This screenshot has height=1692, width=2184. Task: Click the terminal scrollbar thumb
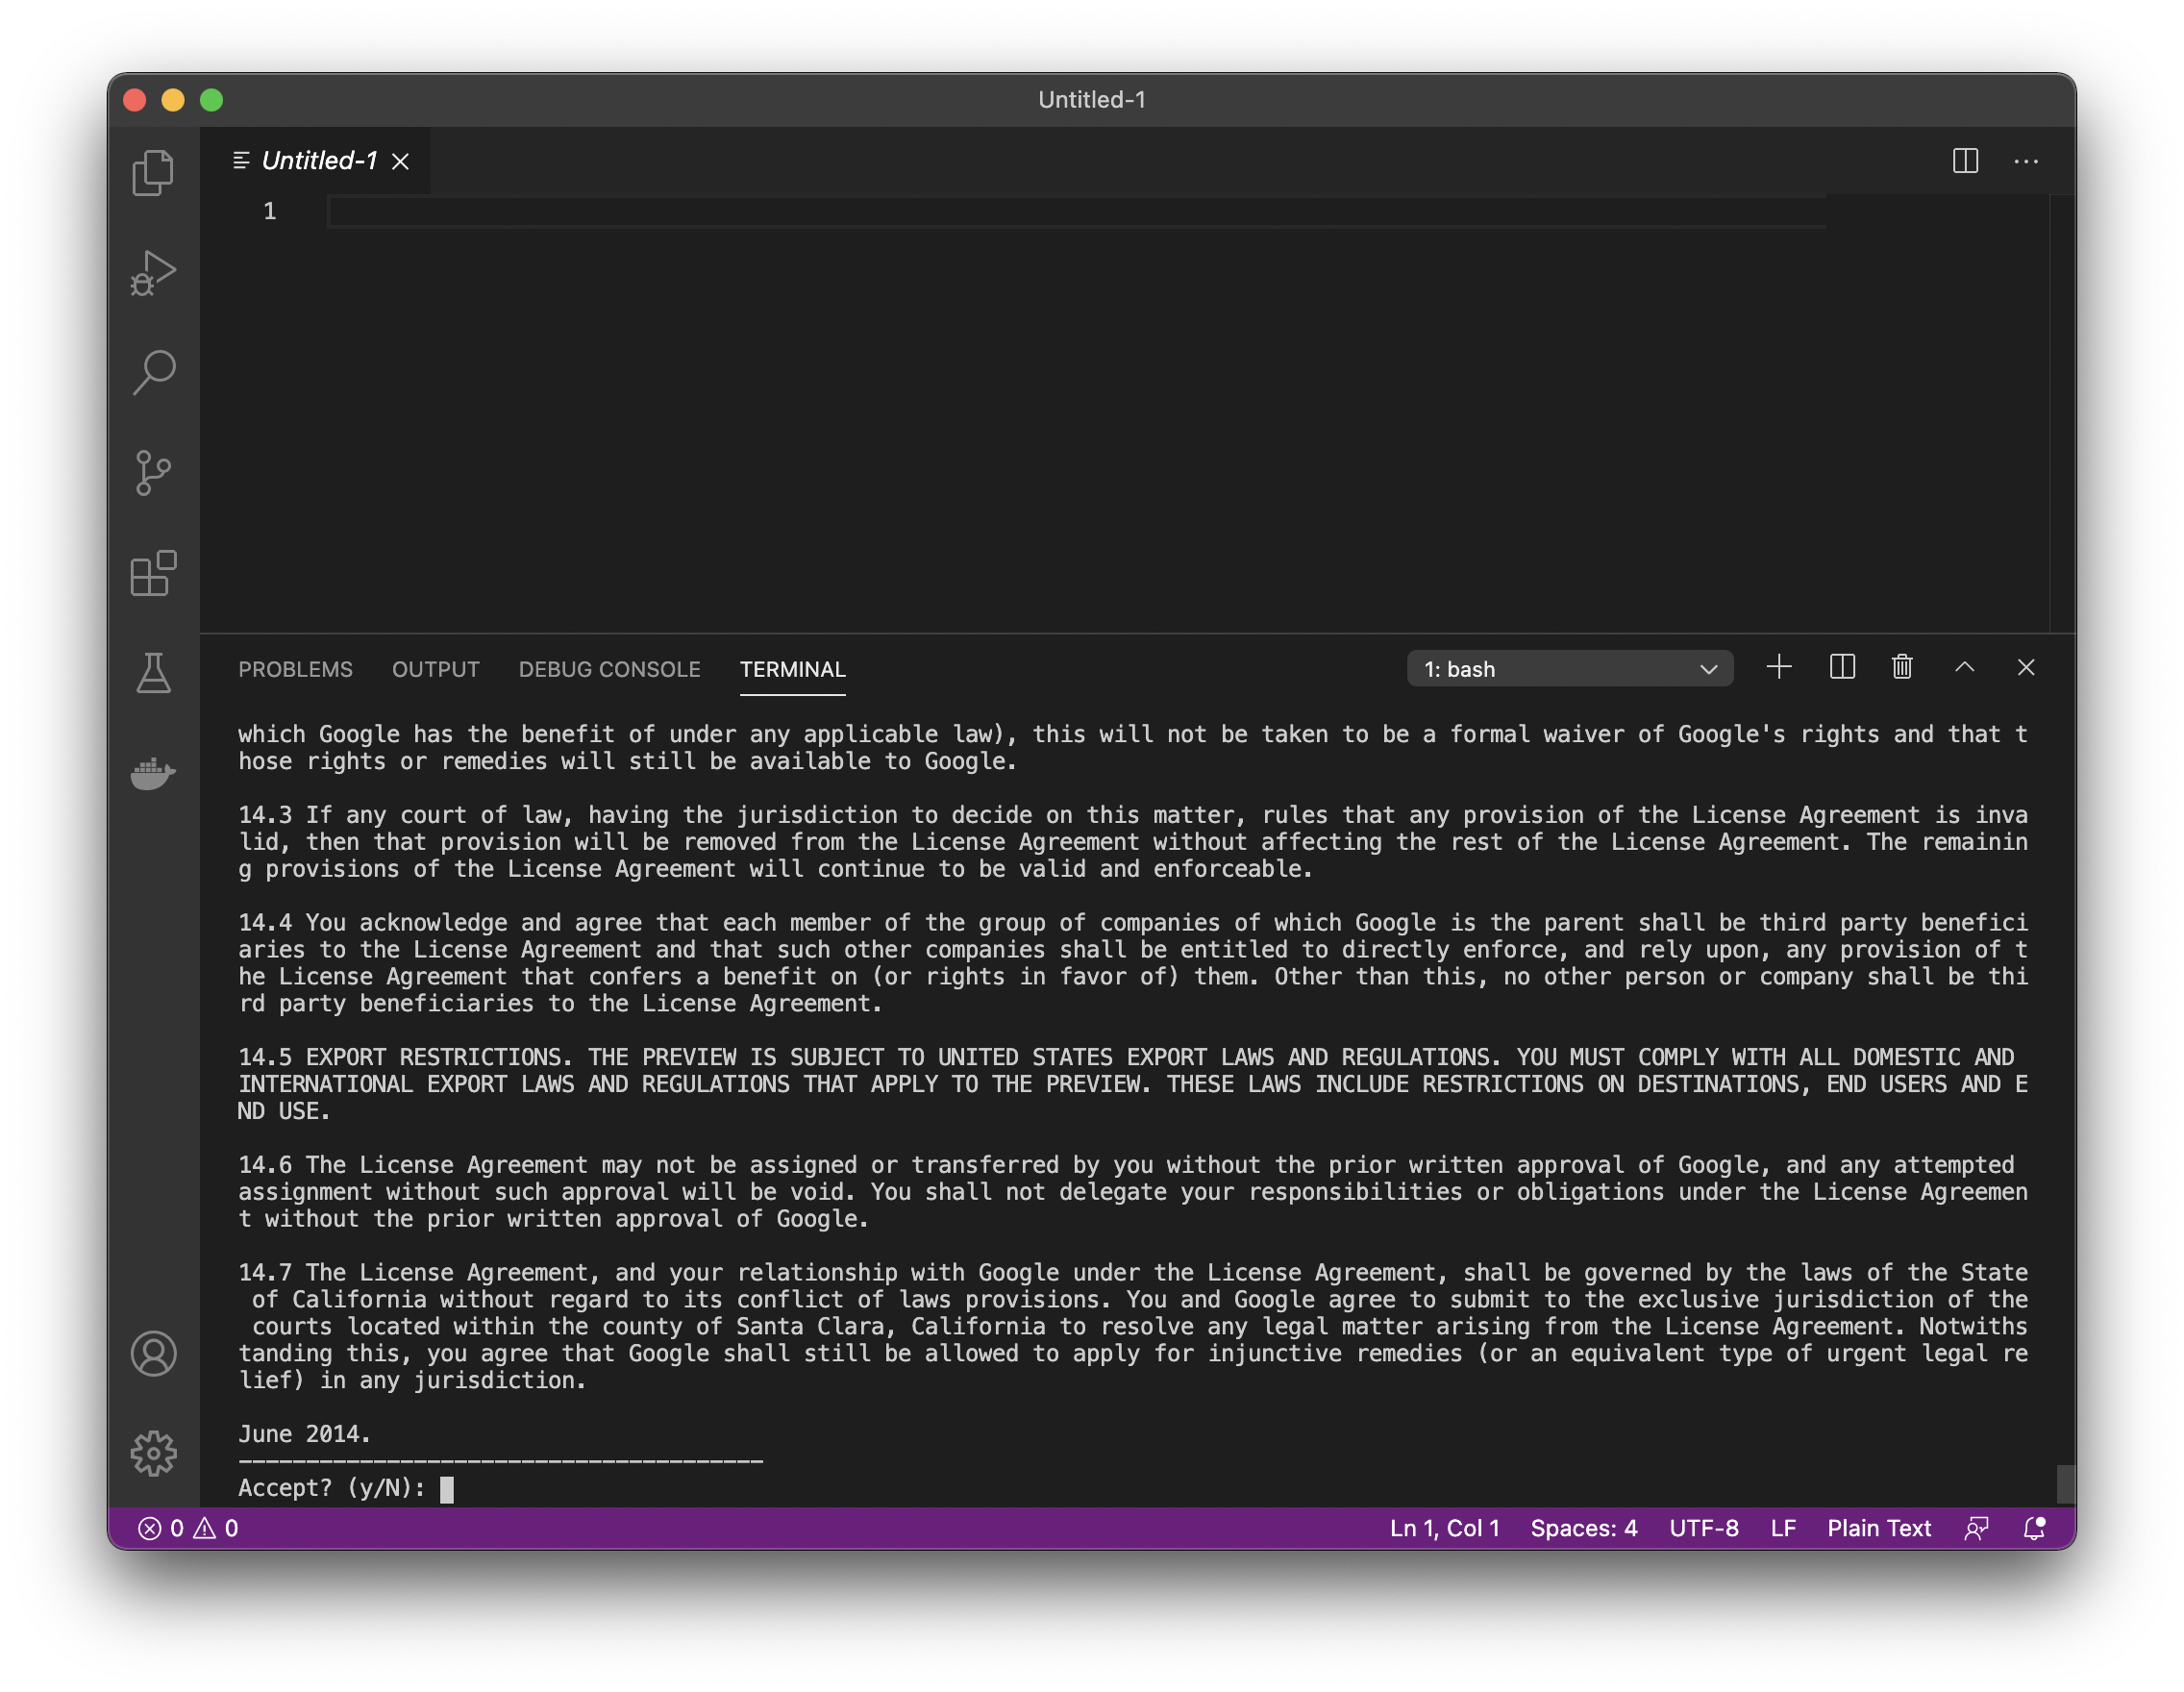[2065, 1483]
